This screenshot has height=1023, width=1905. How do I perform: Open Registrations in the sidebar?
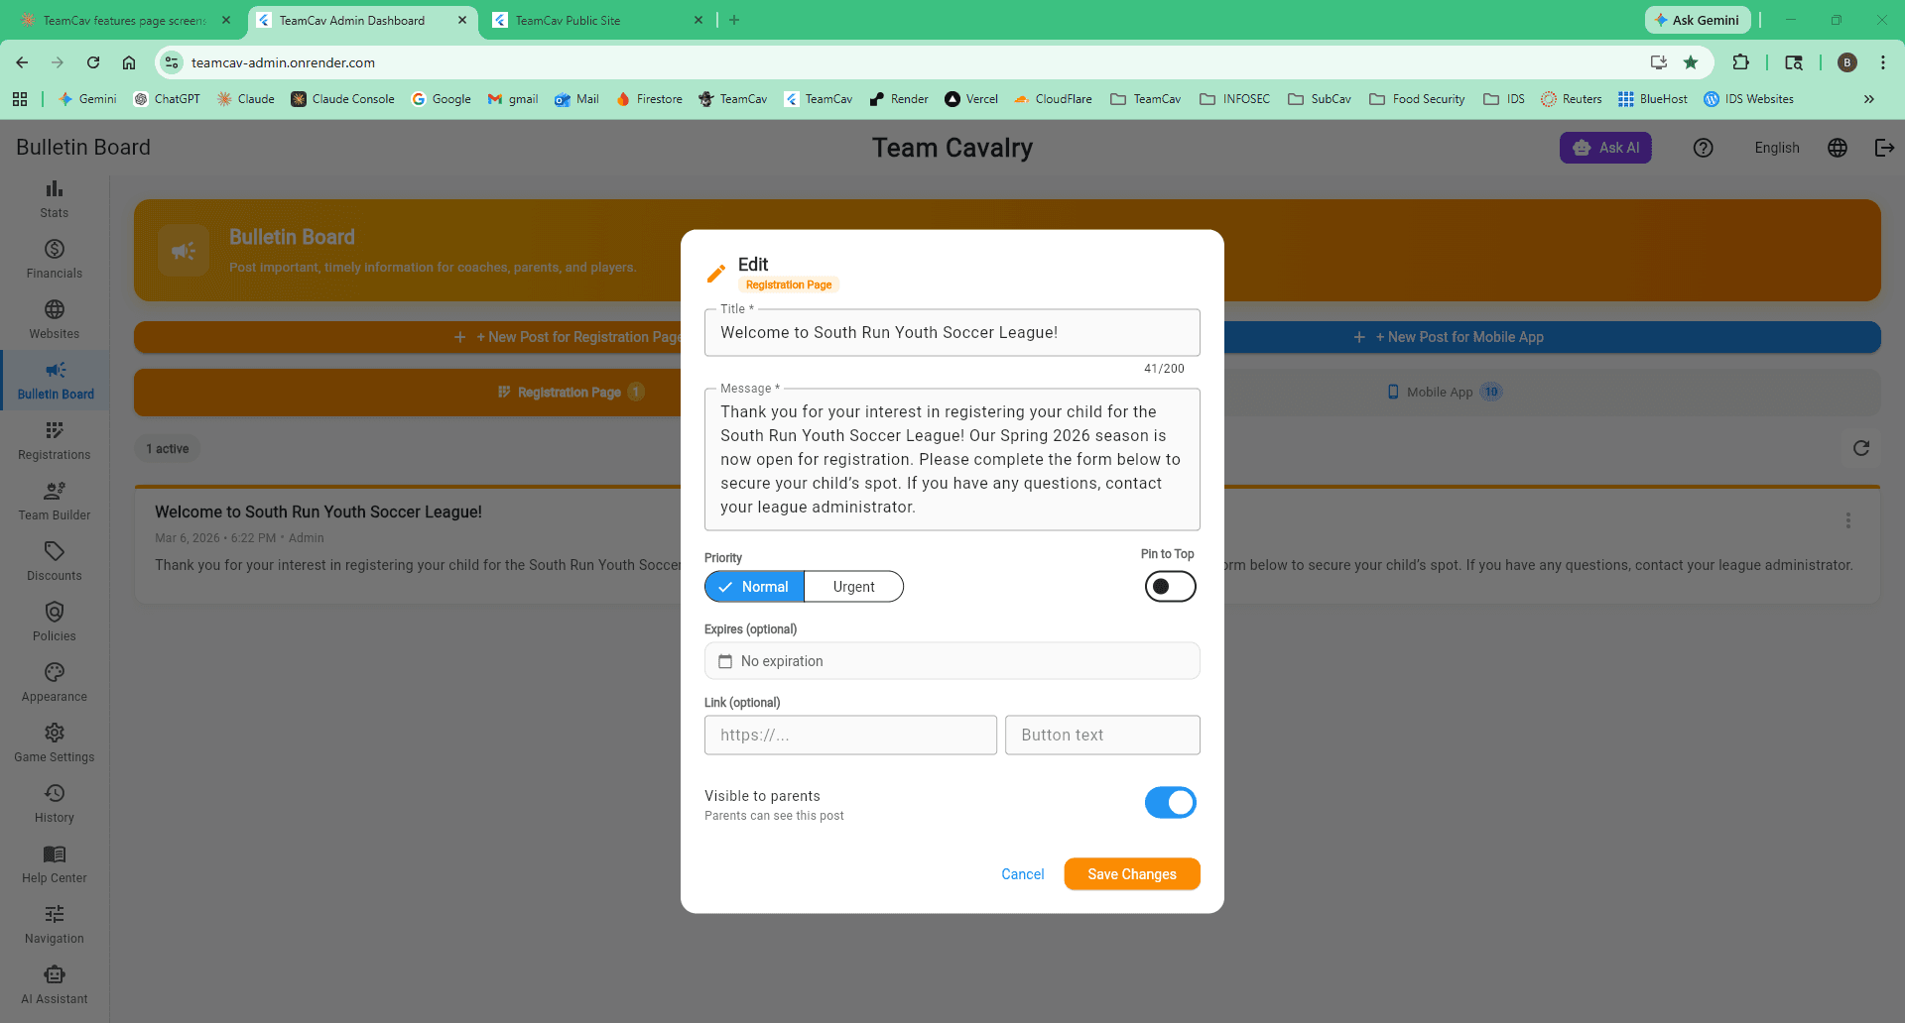point(55,440)
